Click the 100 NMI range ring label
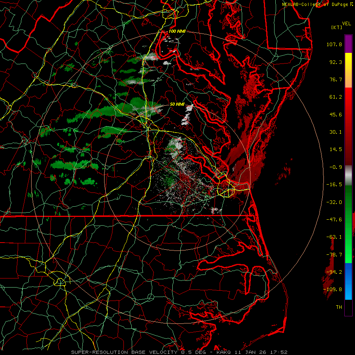 177,31
